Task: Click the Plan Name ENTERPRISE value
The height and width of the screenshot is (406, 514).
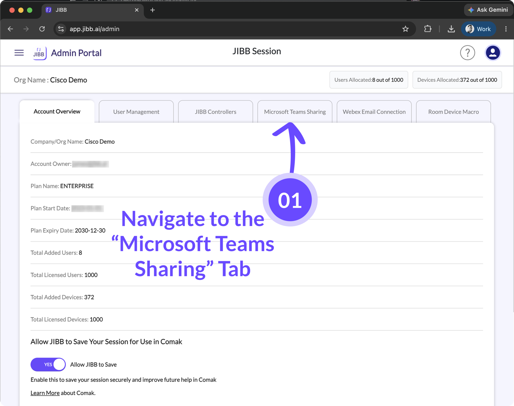Action: tap(77, 186)
